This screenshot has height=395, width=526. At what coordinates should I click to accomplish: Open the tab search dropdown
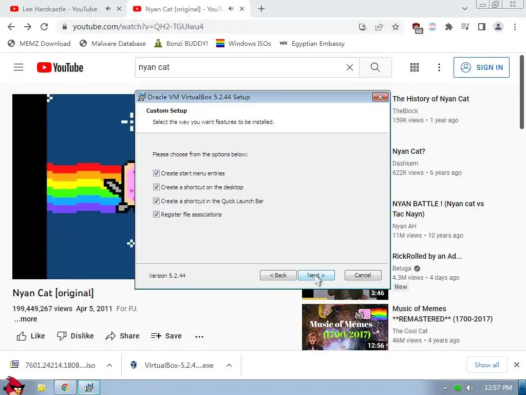pos(464,9)
